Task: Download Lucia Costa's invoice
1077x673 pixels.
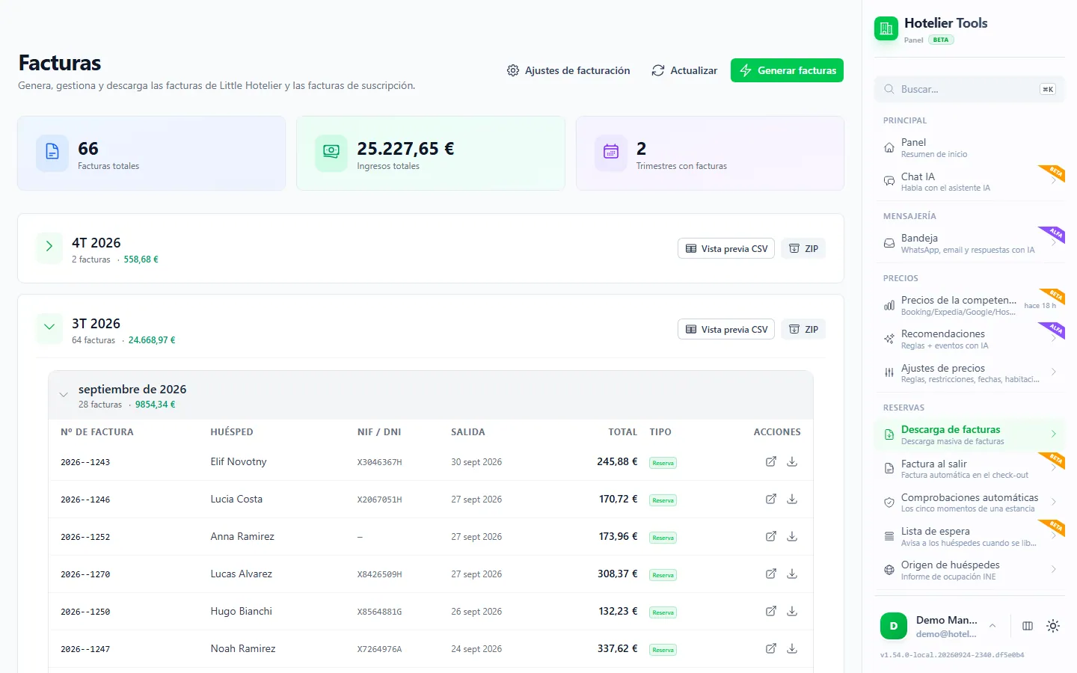Action: click(792, 499)
